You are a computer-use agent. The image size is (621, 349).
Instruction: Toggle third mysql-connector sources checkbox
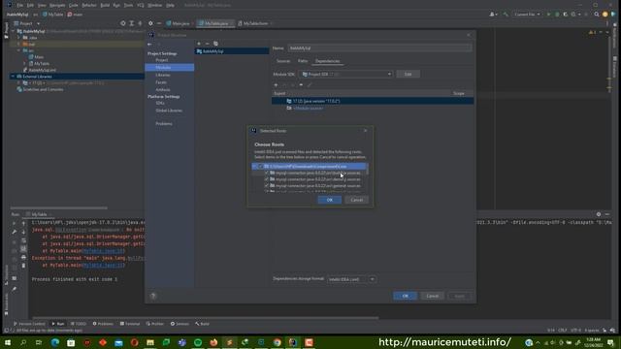(x=267, y=185)
